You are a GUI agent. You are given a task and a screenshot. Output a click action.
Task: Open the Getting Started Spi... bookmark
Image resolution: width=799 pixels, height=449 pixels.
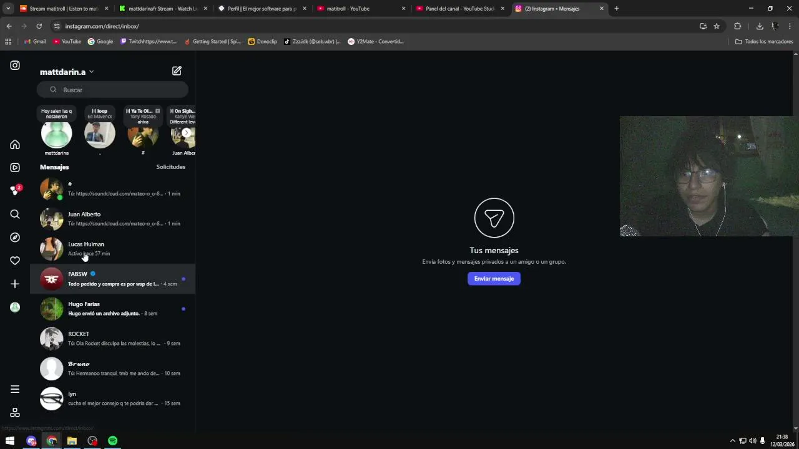[213, 42]
